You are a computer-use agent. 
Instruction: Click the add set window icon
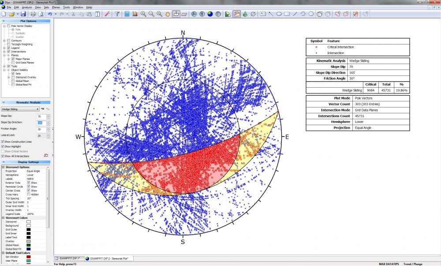337,14
